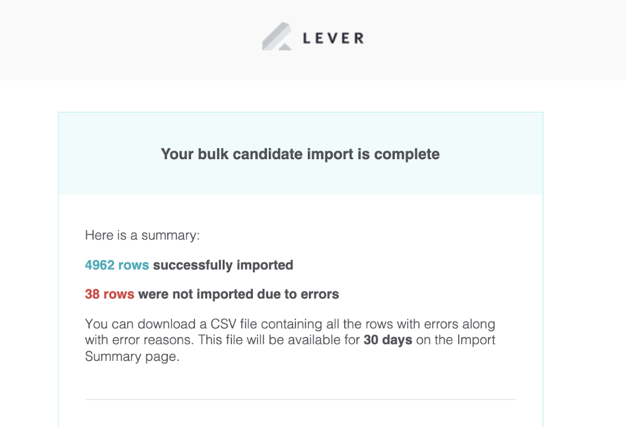Click the words "CSV file" in paragraph
The height and width of the screenshot is (427, 626).
(x=234, y=324)
